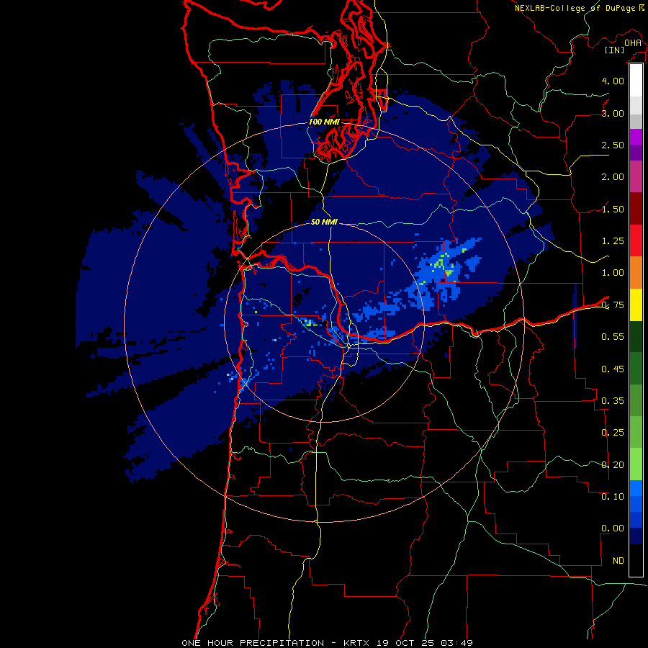Click the 0.45 legend value
648x648 pixels.
(613, 369)
